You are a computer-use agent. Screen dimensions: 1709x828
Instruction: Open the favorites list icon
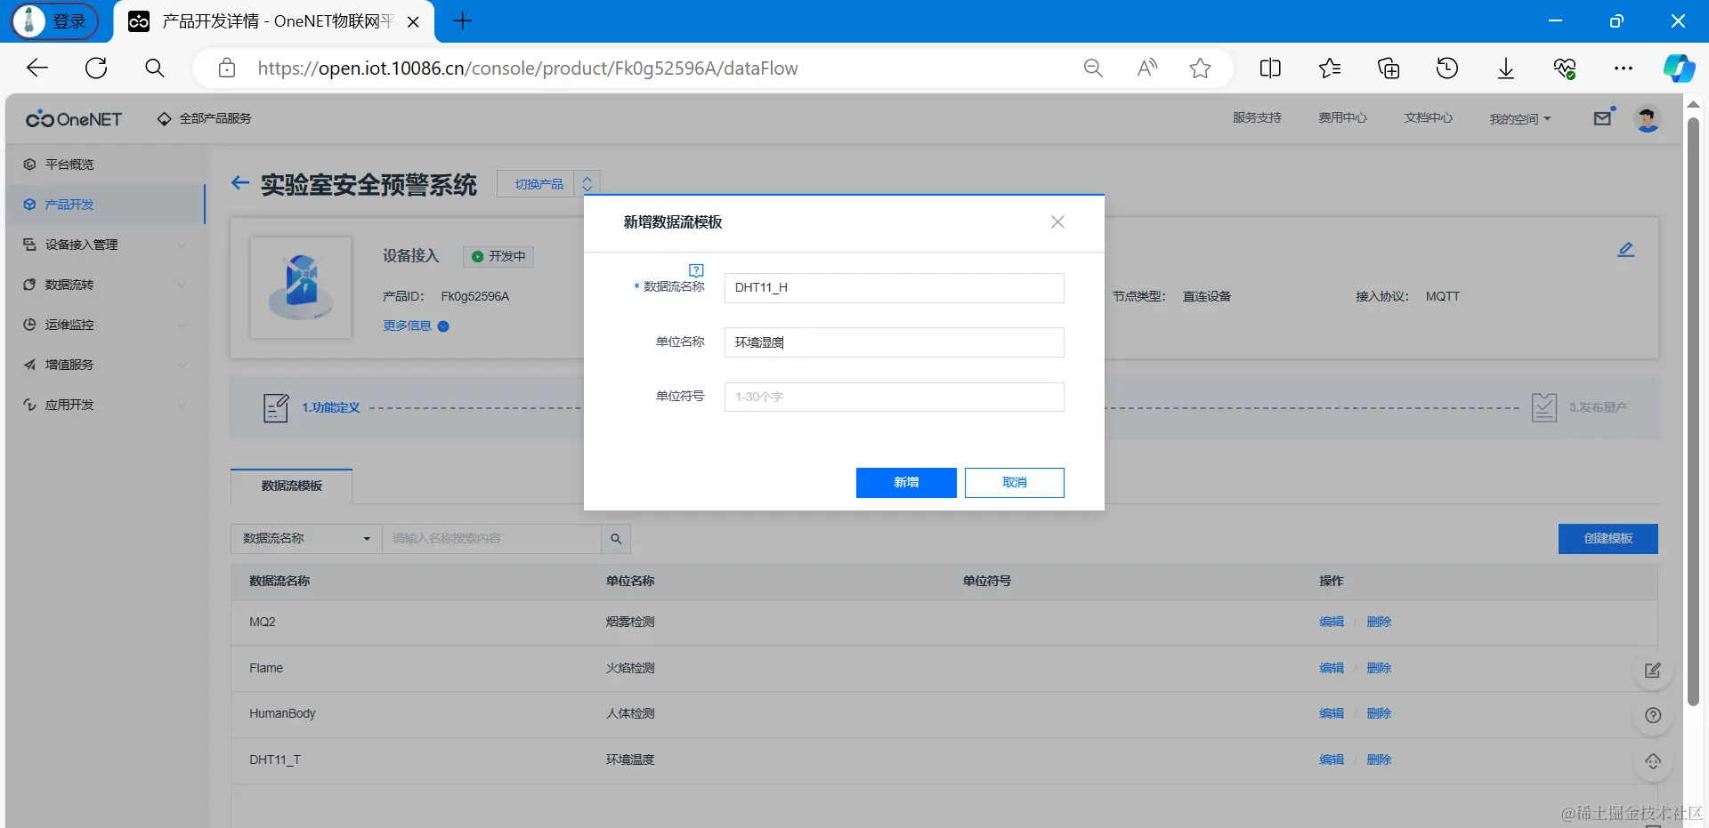(1330, 68)
